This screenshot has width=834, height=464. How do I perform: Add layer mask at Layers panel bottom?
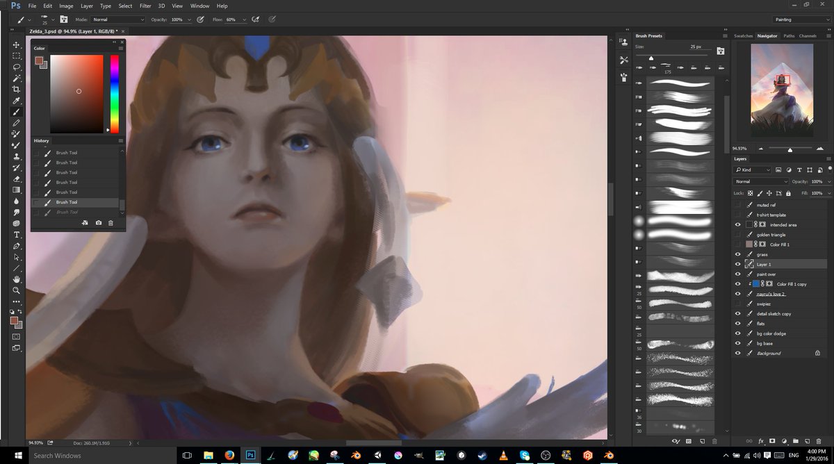(x=772, y=441)
